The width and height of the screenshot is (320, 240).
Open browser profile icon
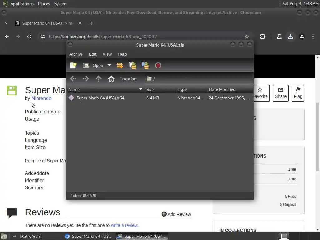pos(302,37)
